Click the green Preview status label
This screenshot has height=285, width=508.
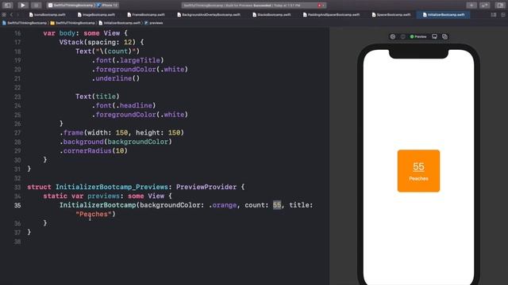[418, 36]
